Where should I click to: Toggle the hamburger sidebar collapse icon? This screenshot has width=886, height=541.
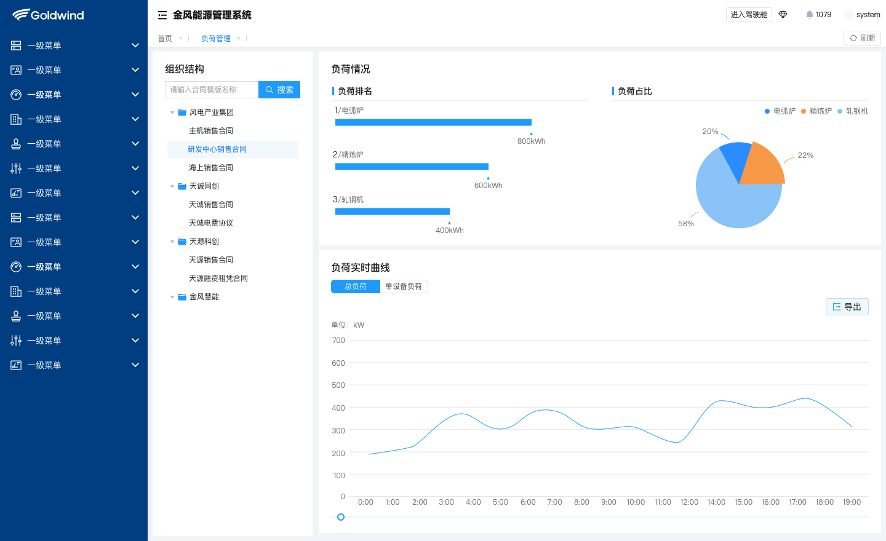(x=162, y=15)
